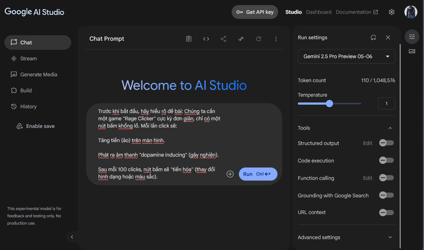Collapse the left sidebar arrow

pos(72,237)
